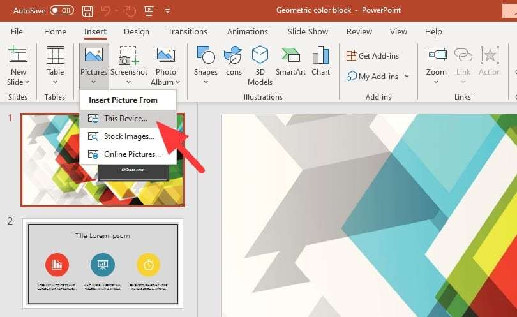517x317 pixels.
Task: Open the Transitions tab
Action: [x=188, y=32]
